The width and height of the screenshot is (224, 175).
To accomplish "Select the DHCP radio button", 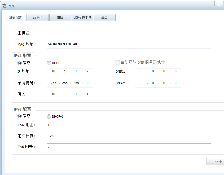I will (49, 63).
